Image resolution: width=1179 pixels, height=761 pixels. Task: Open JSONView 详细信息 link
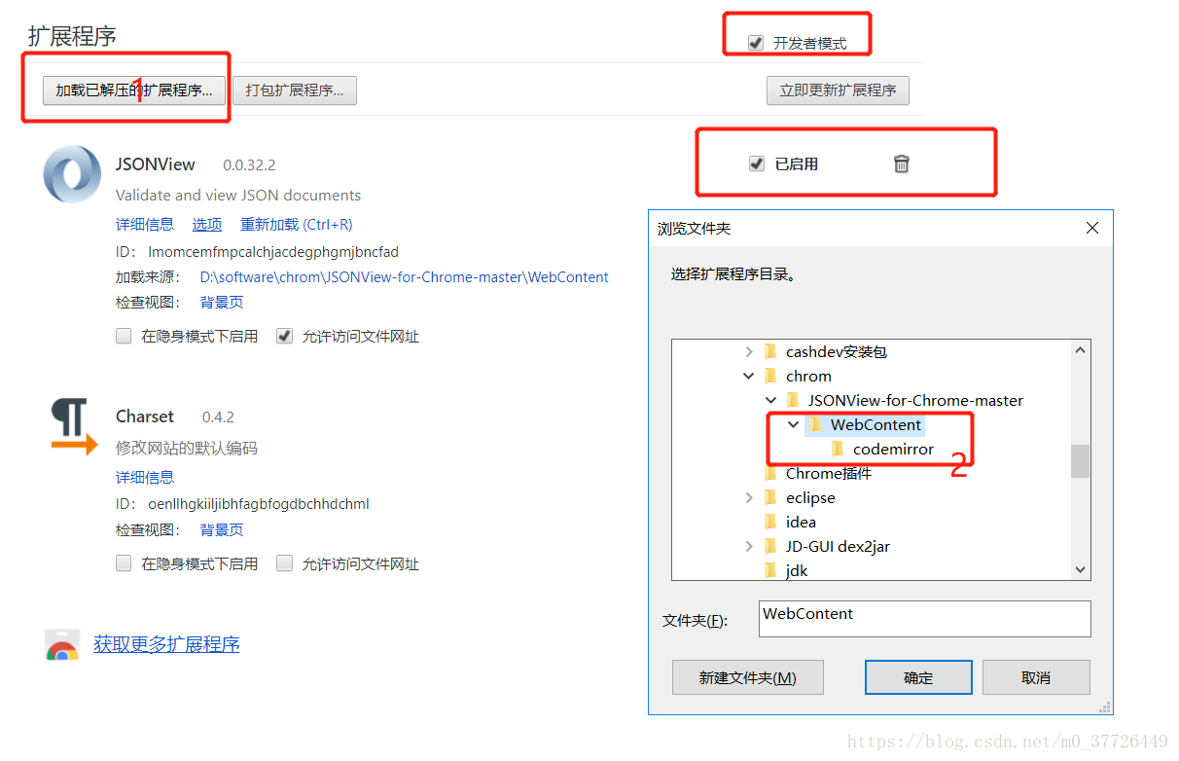pyautogui.click(x=145, y=224)
